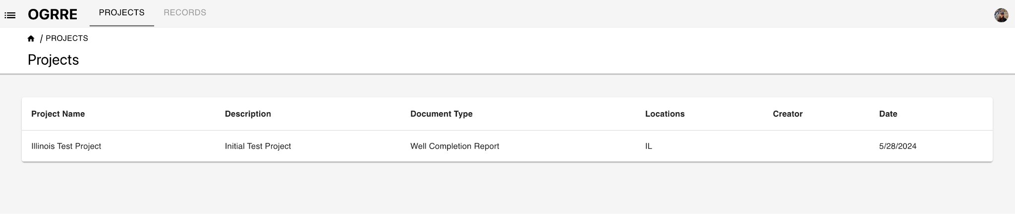Click the PROJECTS breadcrumb link
1015x214 pixels.
coord(67,39)
